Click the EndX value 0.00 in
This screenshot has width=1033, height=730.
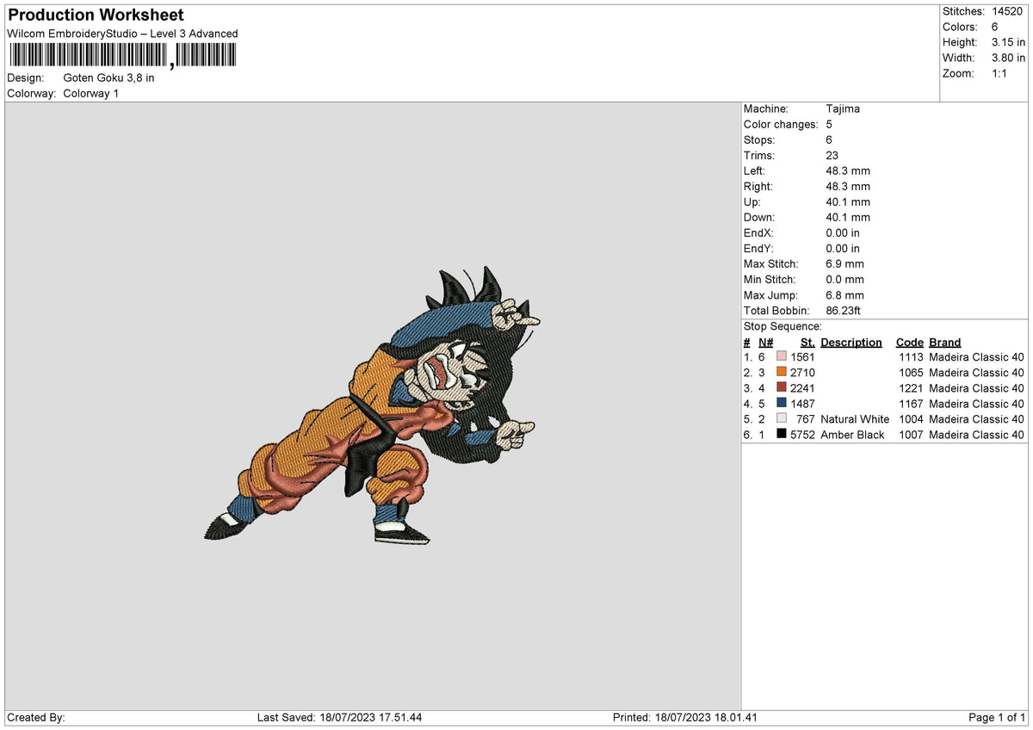[843, 232]
